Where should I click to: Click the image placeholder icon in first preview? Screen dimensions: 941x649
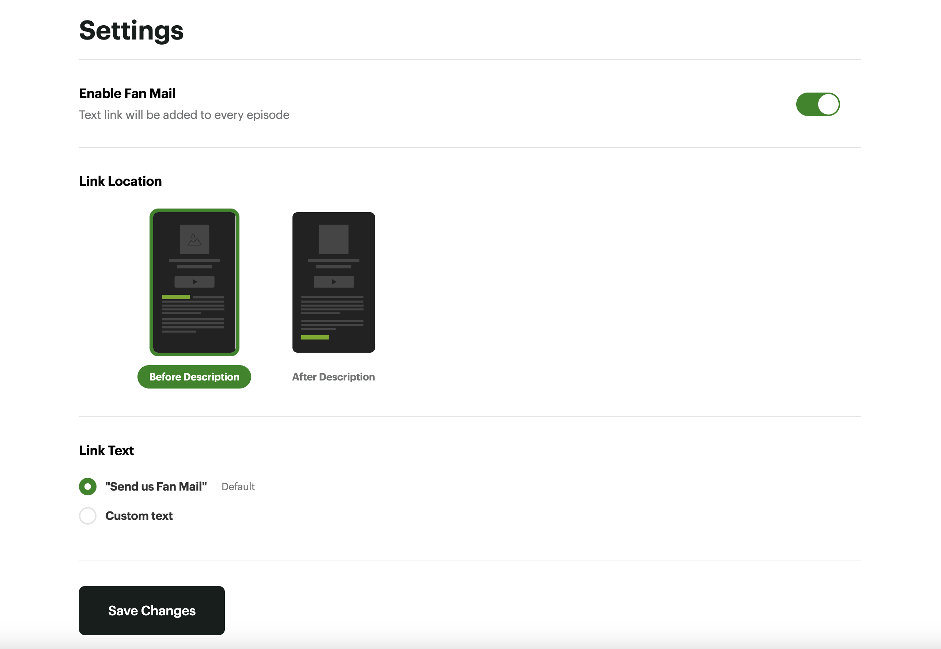[194, 240]
